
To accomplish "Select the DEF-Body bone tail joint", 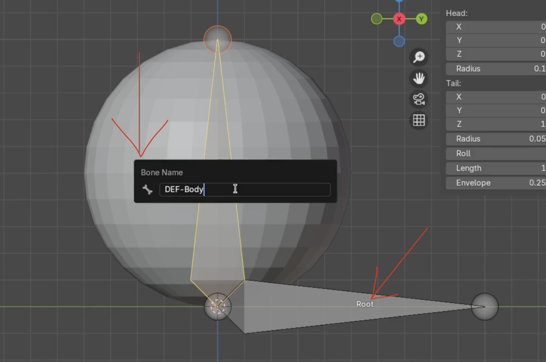I will [218, 39].
